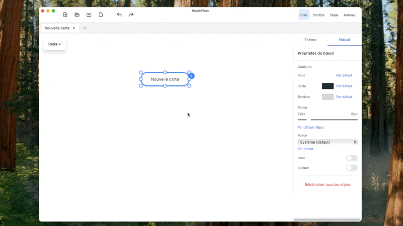The image size is (403, 226).
Task: Switch to the Sombre theme
Action: 318,15
